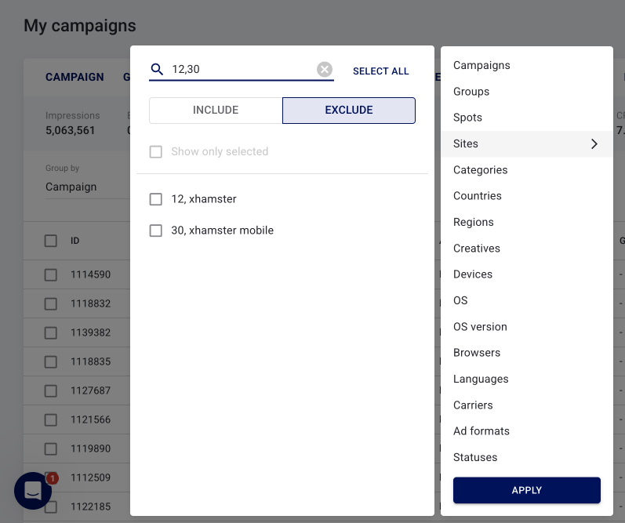Tick the '12, xhamster' checkbox
Image resolution: width=625 pixels, height=523 pixels.
(x=156, y=199)
